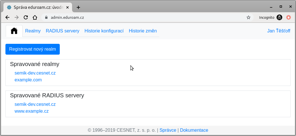Open Dokumentace footer link
This screenshot has width=296, height=136.
pyautogui.click(x=194, y=130)
